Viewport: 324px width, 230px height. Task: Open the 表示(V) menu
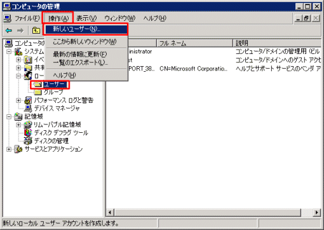[x=86, y=18]
